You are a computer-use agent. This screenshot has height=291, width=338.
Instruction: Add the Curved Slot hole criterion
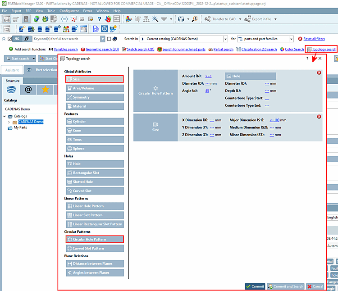pyautogui.click(x=95, y=191)
